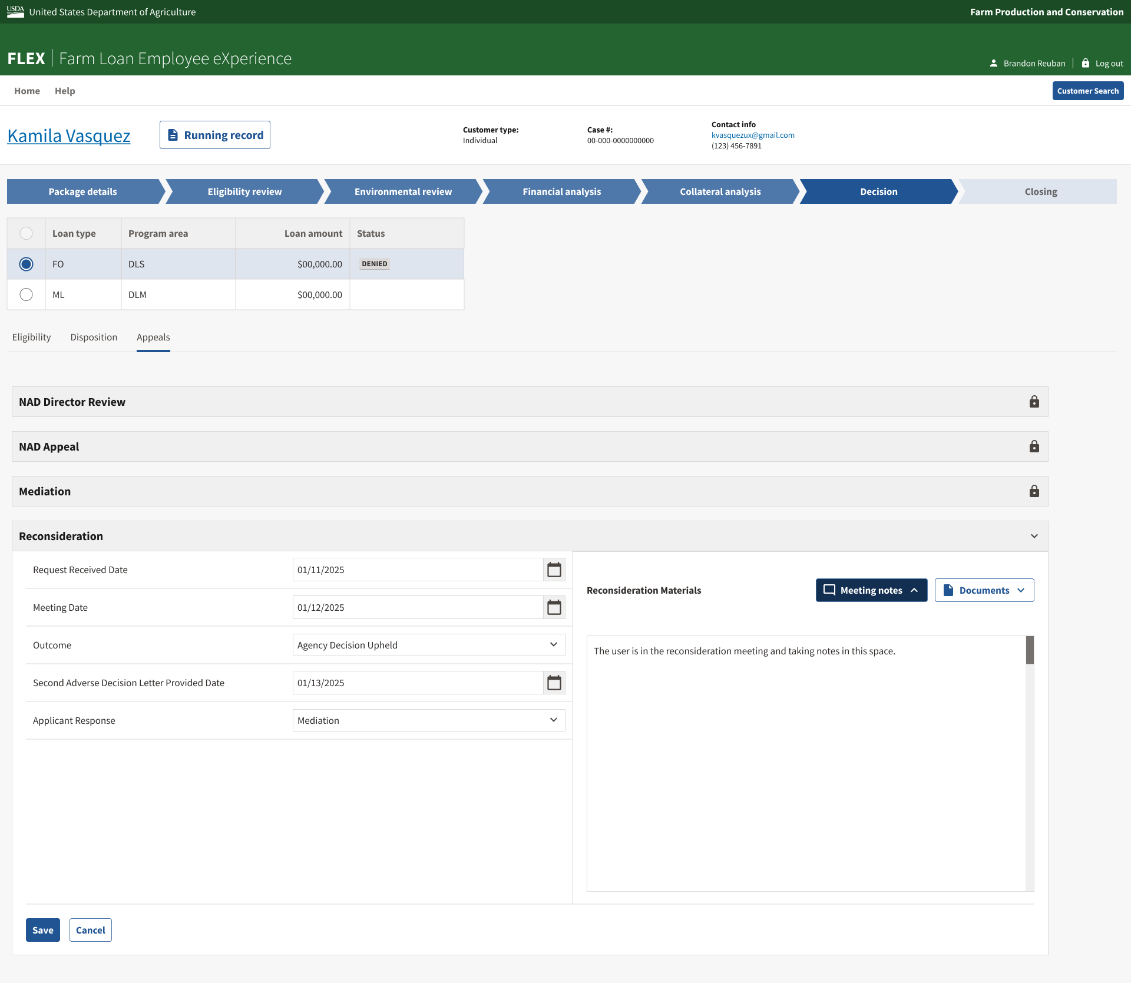
Task: Click the meeting notes scrollbar thumb
Action: click(1030, 650)
